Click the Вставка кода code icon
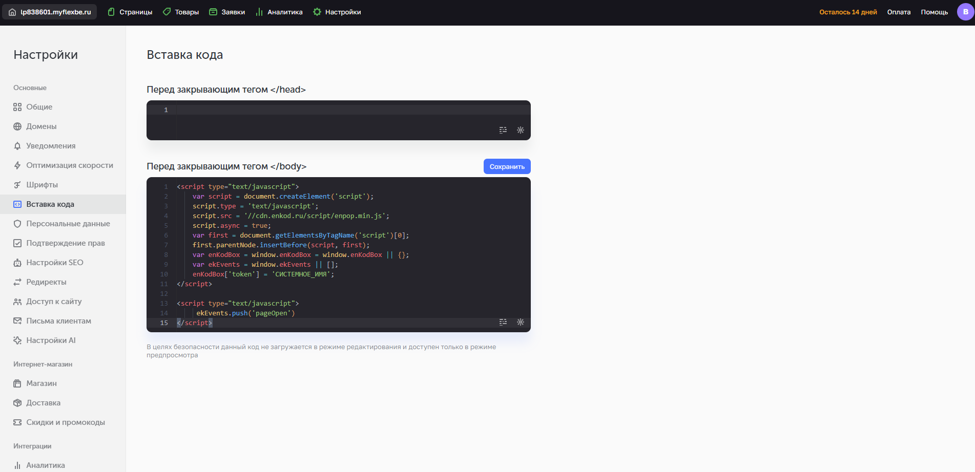This screenshot has width=975, height=472. pos(17,204)
